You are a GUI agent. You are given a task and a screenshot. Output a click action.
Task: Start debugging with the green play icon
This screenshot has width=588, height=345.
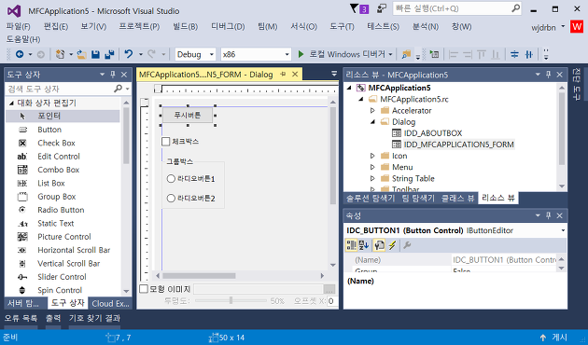pyautogui.click(x=301, y=55)
